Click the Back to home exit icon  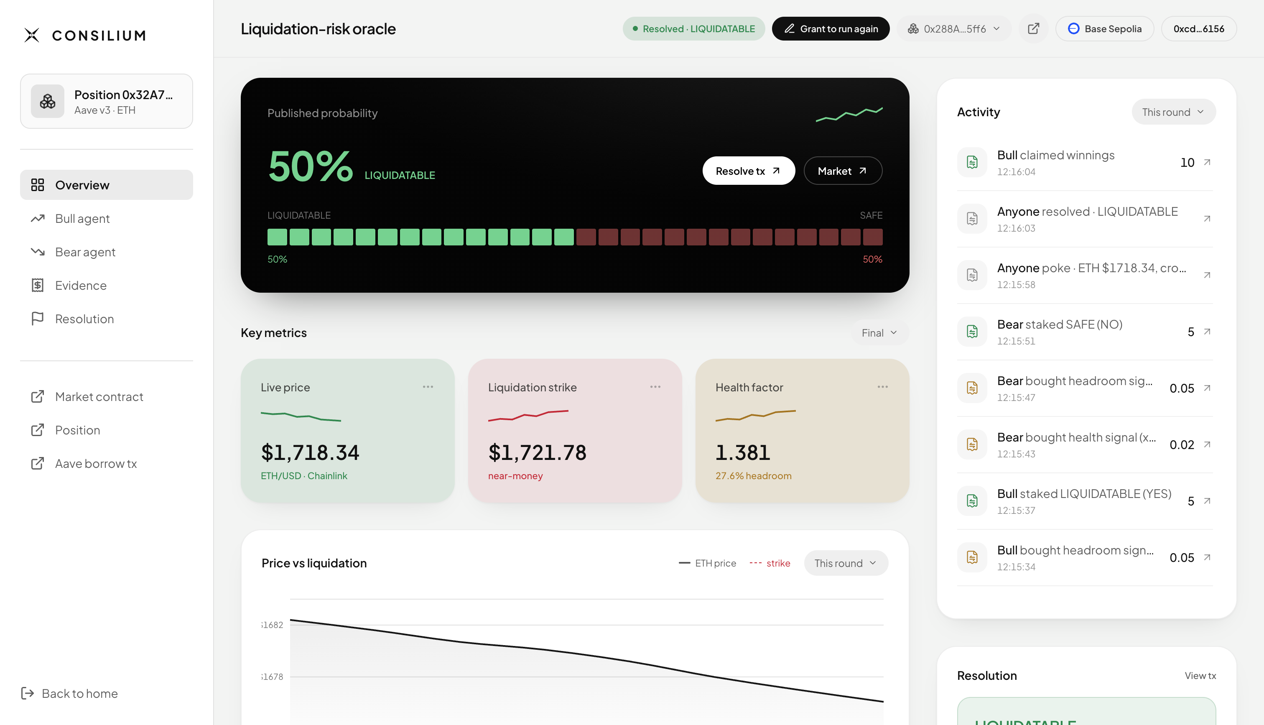coord(28,693)
